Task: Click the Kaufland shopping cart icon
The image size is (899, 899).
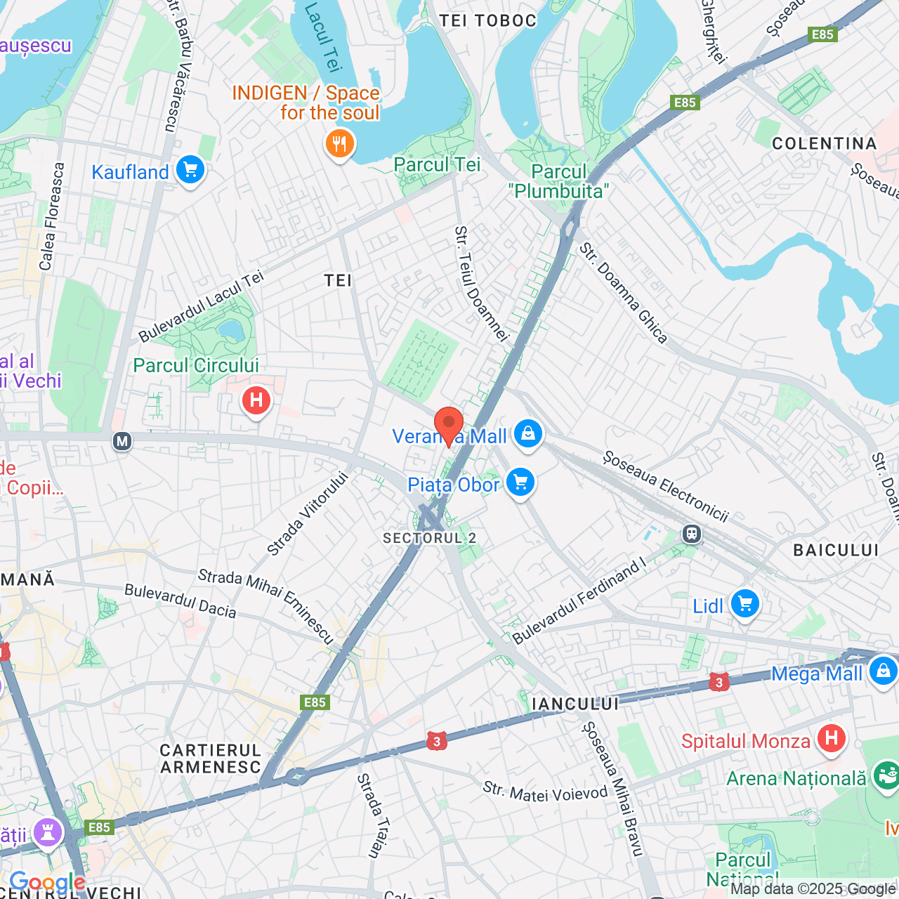Action: click(x=190, y=171)
